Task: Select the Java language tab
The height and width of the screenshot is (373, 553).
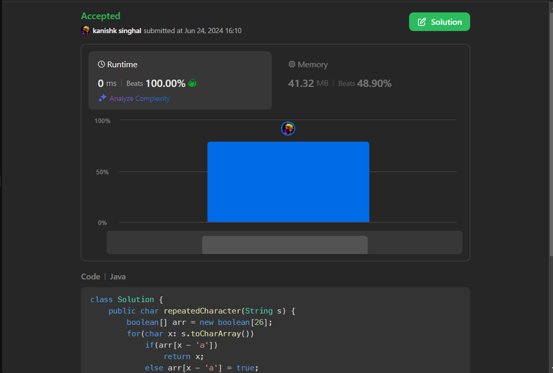Action: tap(117, 276)
